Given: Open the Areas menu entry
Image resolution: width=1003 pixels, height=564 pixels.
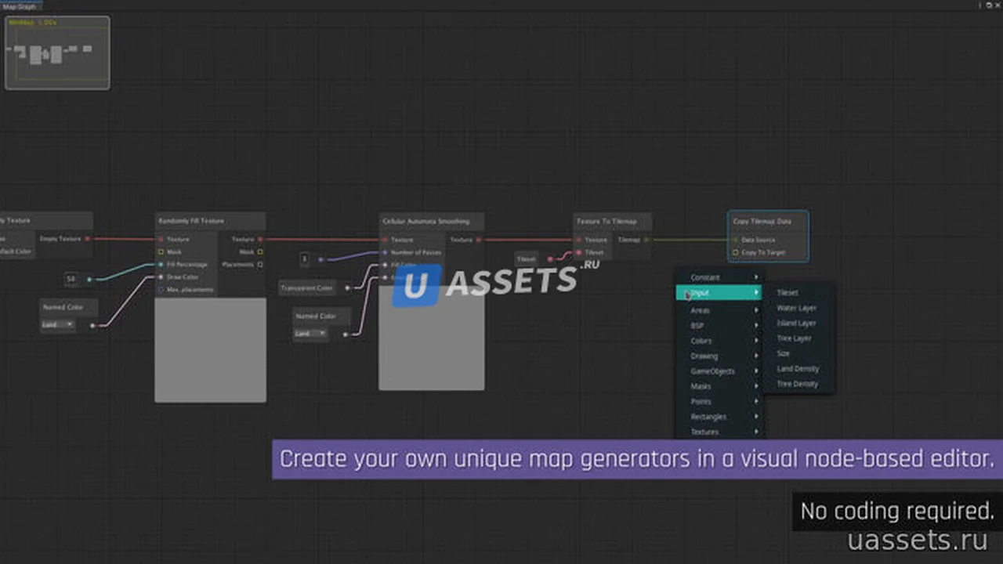Looking at the screenshot, I should (x=719, y=311).
